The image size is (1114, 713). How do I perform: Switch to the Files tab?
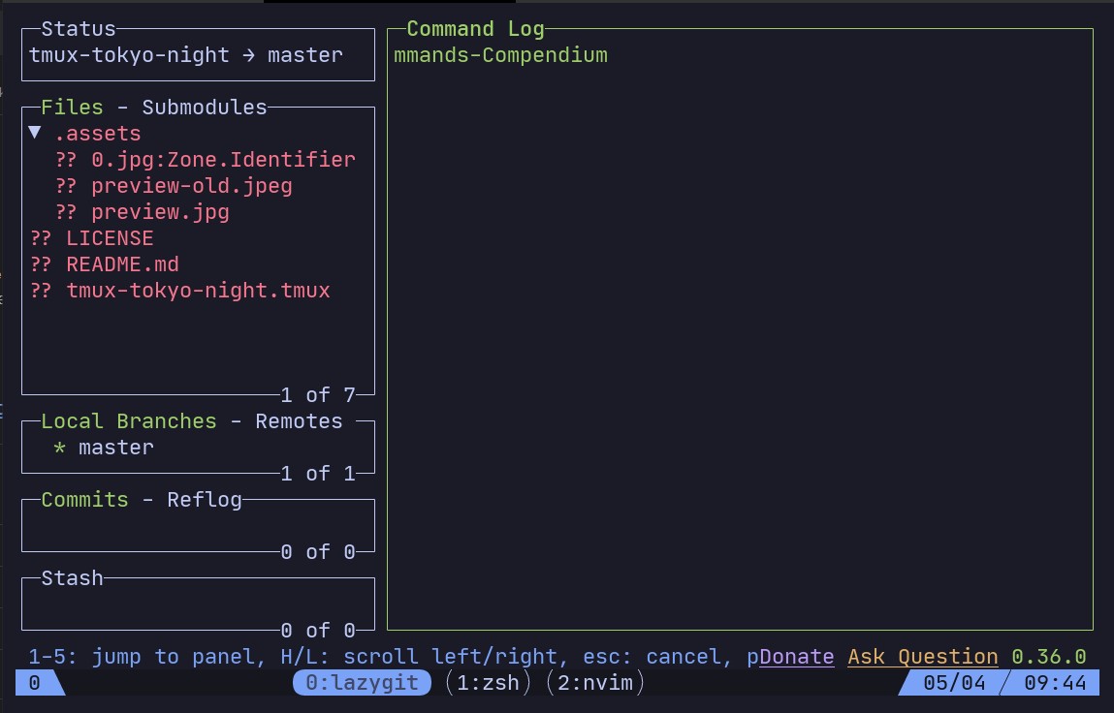[72, 108]
